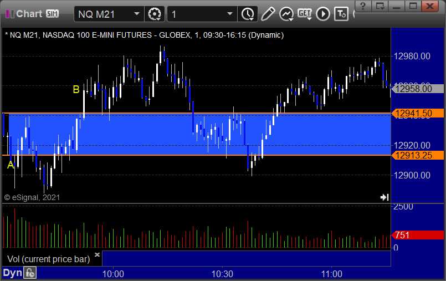
Task: Click the SIM mode badge
Action: click(x=52, y=14)
